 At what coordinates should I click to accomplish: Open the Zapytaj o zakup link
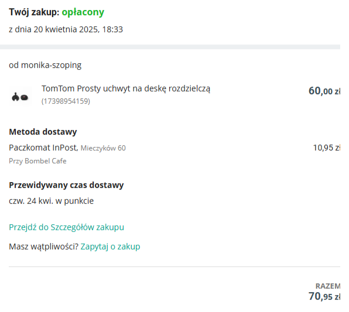pos(110,246)
